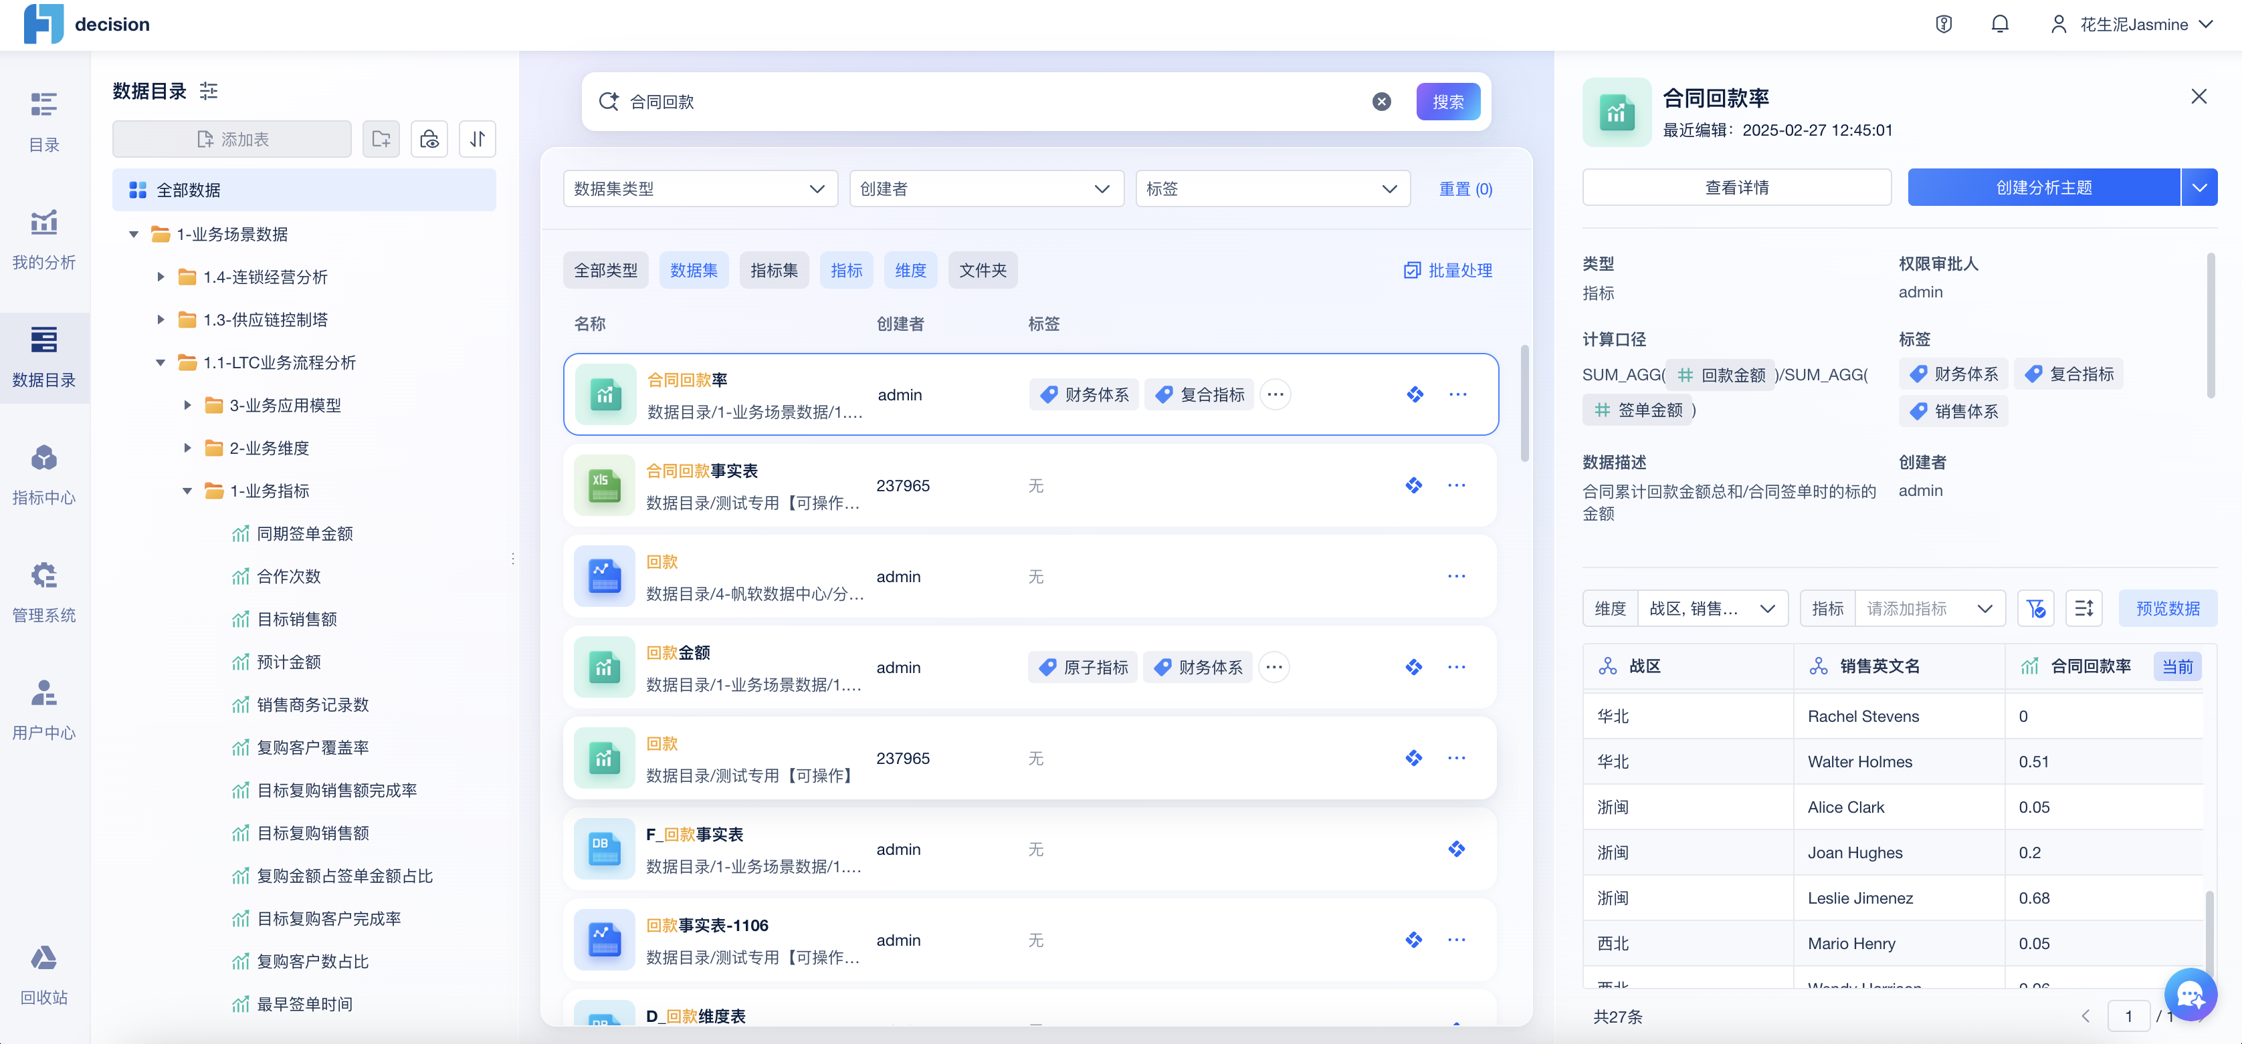Clear the search box text
The height and width of the screenshot is (1044, 2242).
click(1381, 102)
